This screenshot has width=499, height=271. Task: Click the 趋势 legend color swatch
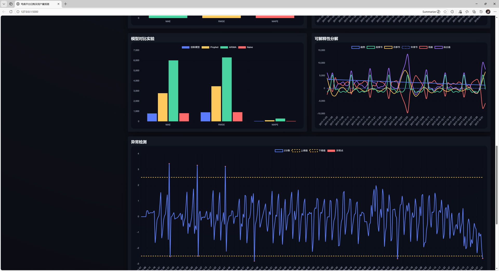pyautogui.click(x=355, y=47)
